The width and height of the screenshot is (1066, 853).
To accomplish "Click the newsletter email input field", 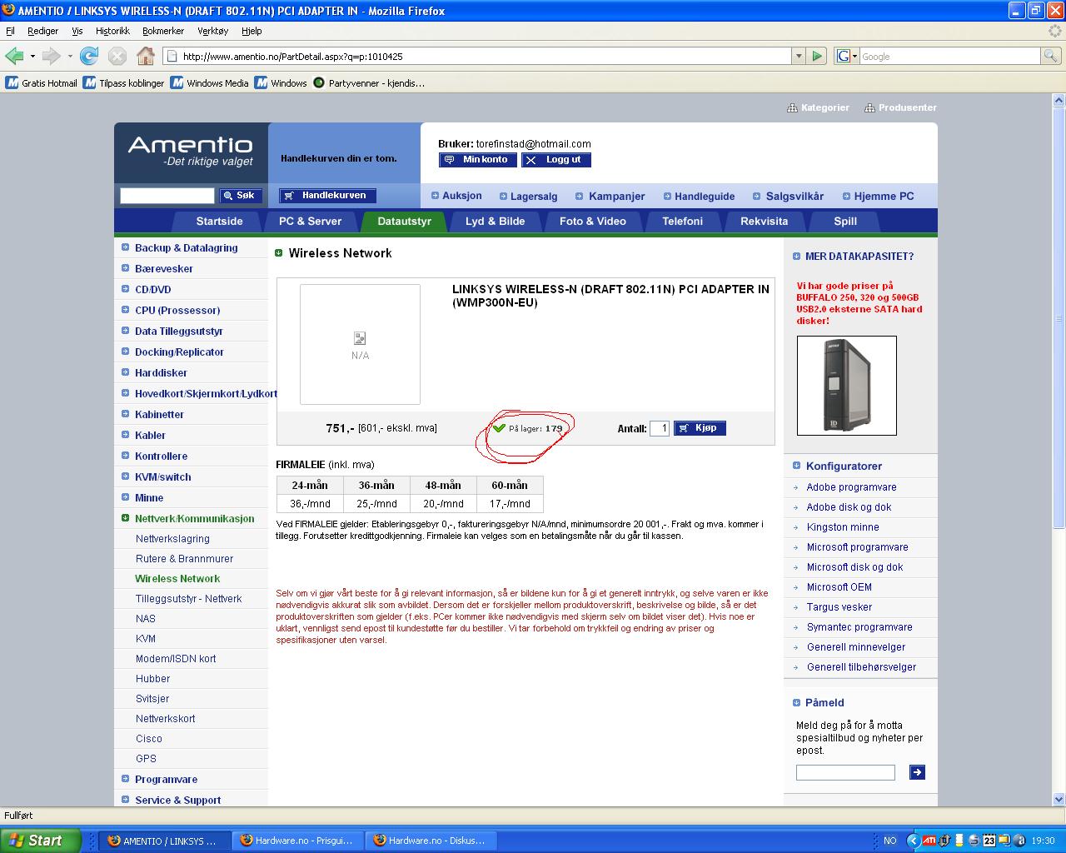I will pyautogui.click(x=845, y=772).
